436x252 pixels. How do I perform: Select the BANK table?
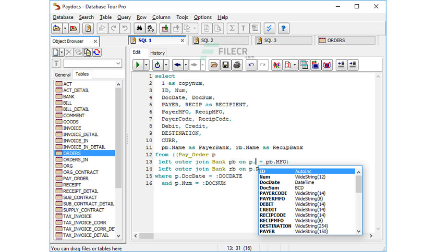click(69, 96)
